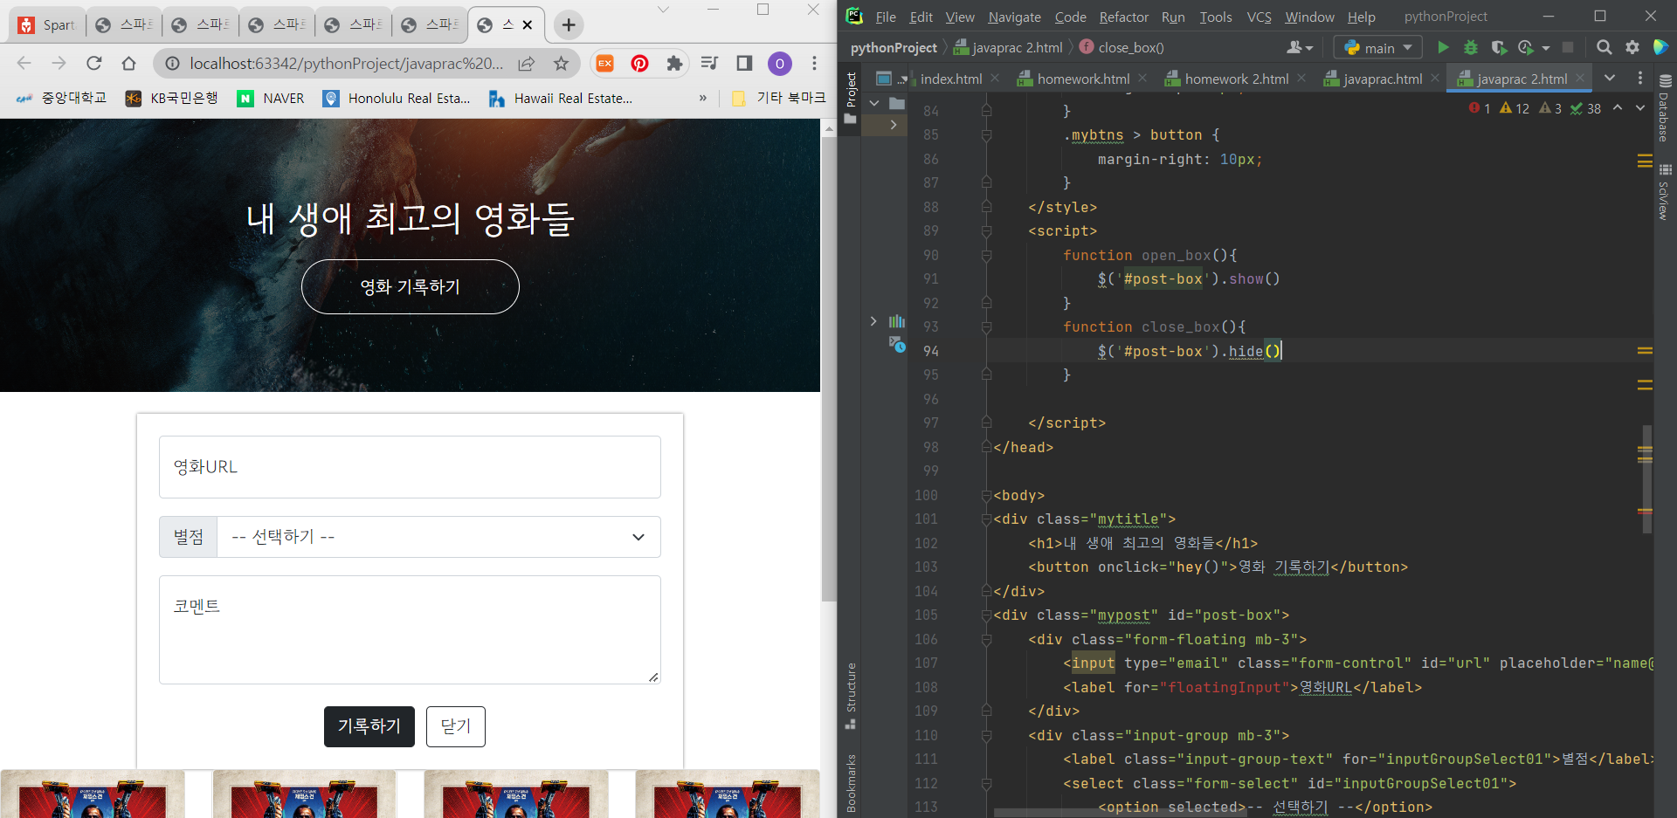Open PyCharm File menu
This screenshot has width=1677, height=818.
click(886, 17)
